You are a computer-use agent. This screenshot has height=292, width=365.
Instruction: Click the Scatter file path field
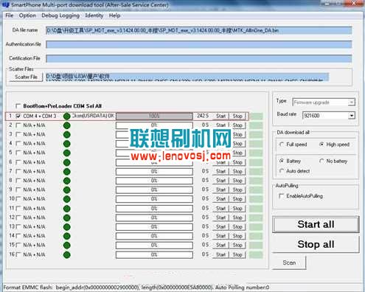(187, 77)
